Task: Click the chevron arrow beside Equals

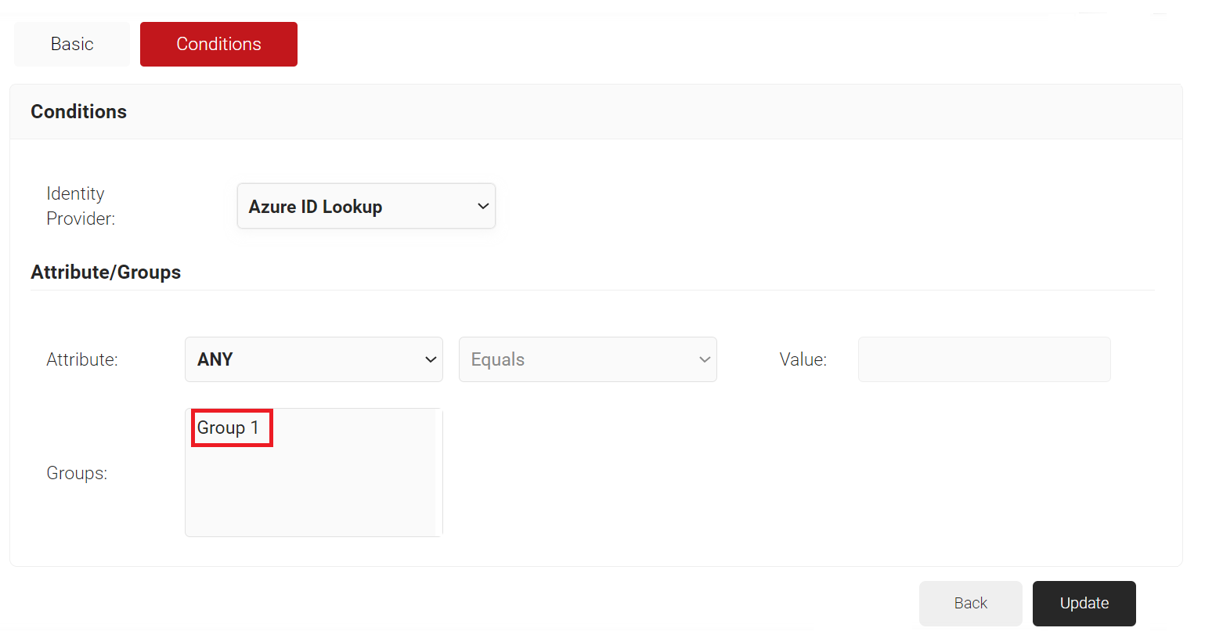Action: pos(704,359)
